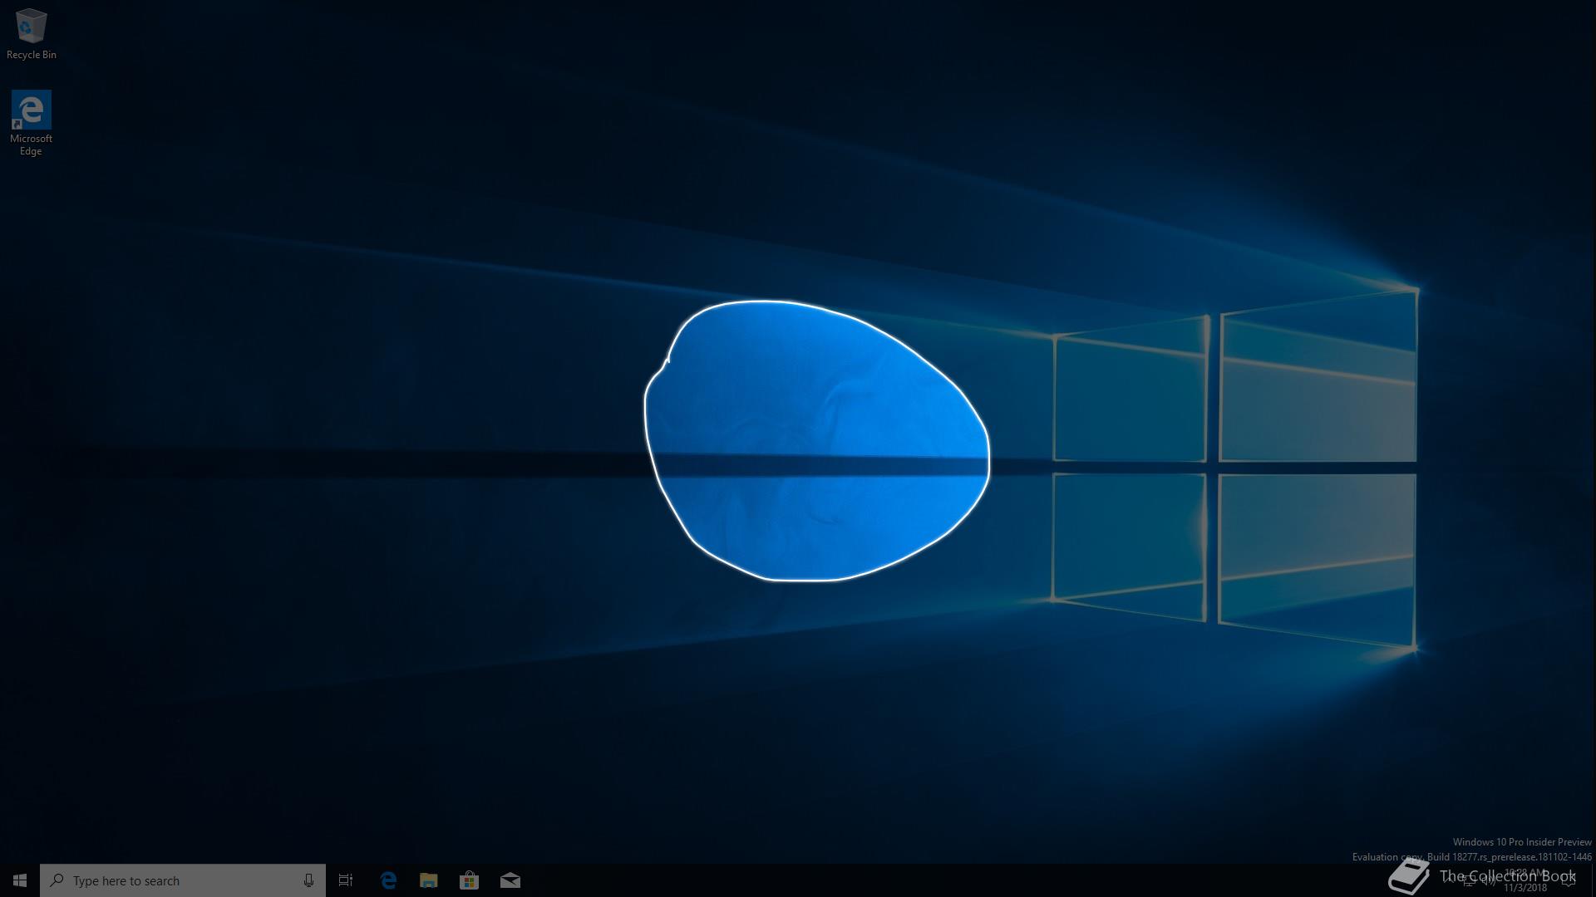Viewport: 1596px width, 897px height.
Task: Open File Explorer from the taskbar
Action: (x=428, y=880)
